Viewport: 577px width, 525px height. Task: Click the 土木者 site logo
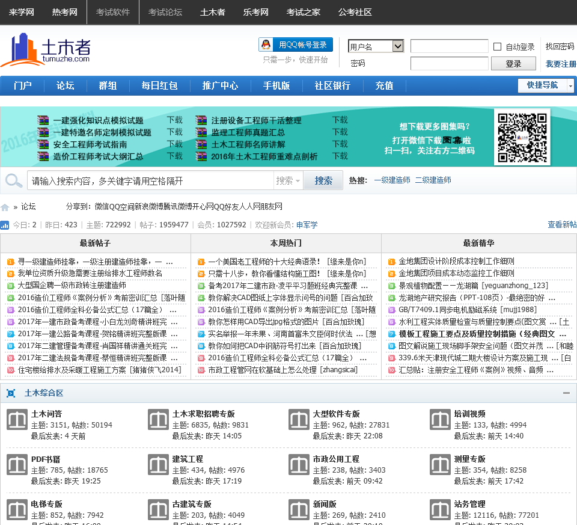(x=46, y=50)
